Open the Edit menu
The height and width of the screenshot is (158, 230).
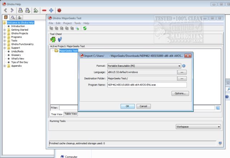[58, 23]
